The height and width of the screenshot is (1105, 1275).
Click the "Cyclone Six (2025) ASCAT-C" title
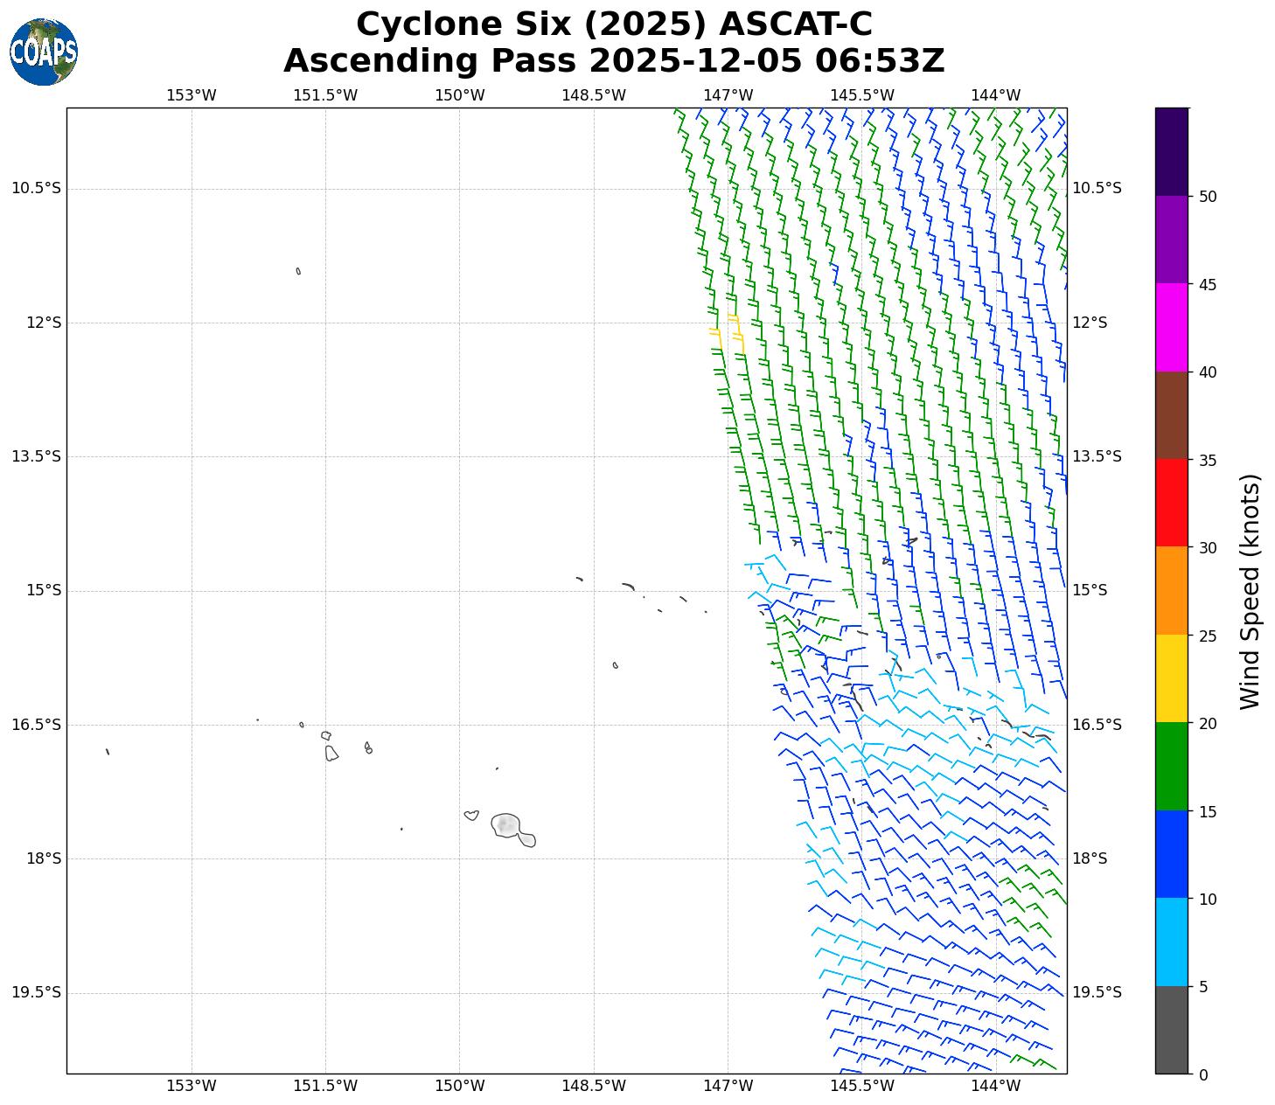pos(614,24)
